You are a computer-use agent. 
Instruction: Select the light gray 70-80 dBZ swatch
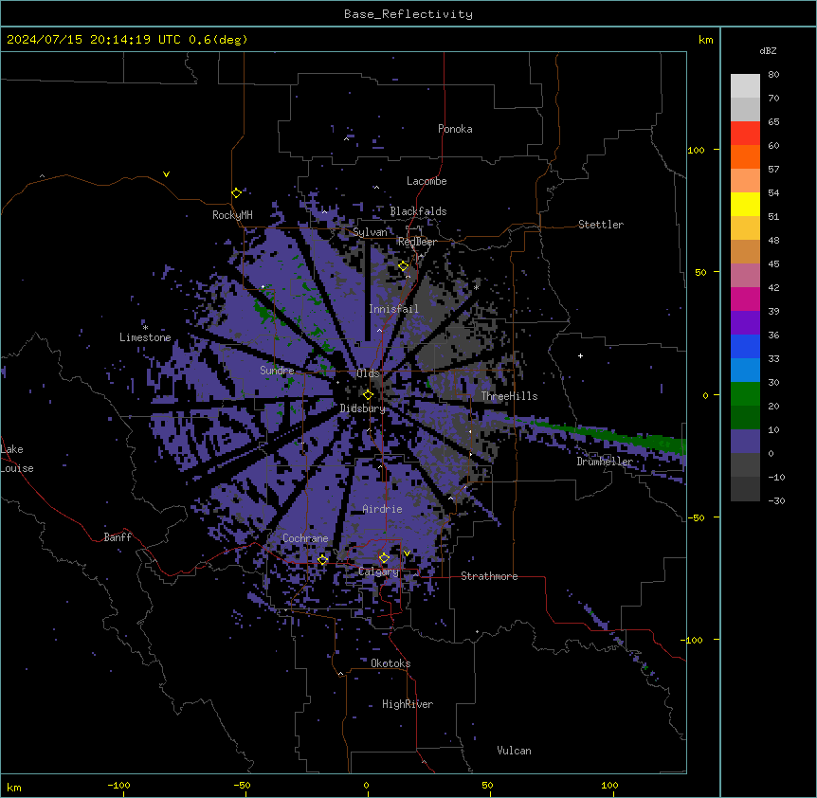click(x=745, y=86)
